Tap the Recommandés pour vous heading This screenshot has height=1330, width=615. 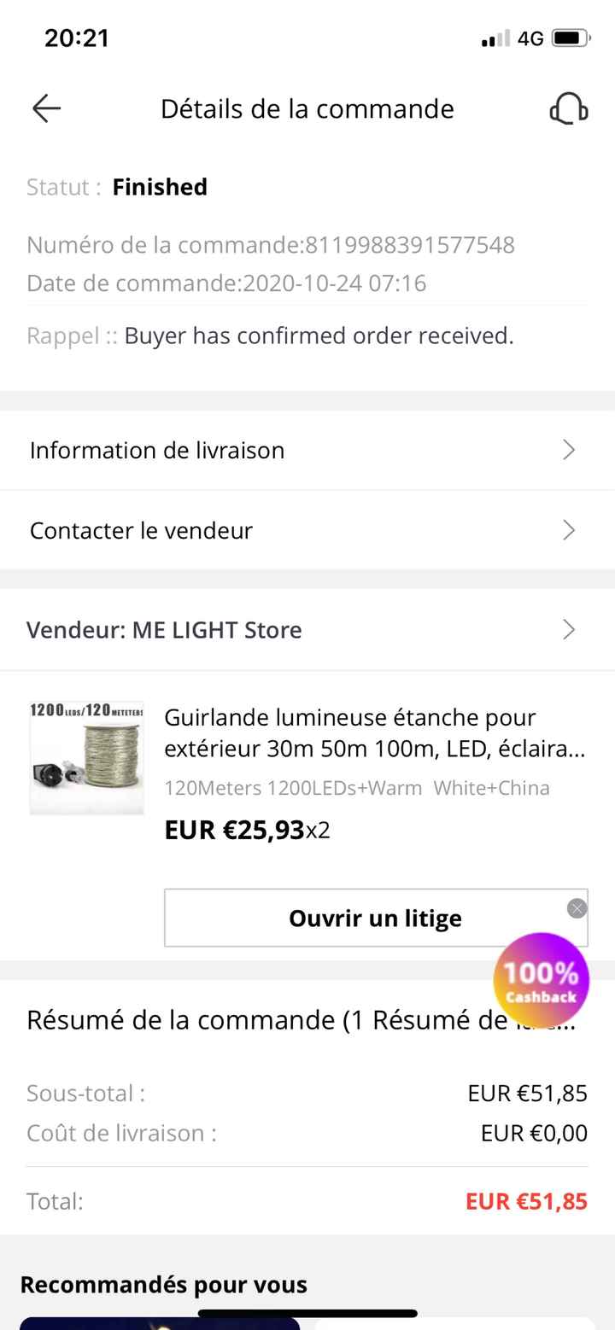point(163,1284)
